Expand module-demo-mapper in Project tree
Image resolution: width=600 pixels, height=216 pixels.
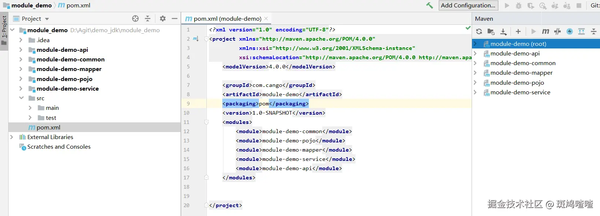click(x=21, y=69)
